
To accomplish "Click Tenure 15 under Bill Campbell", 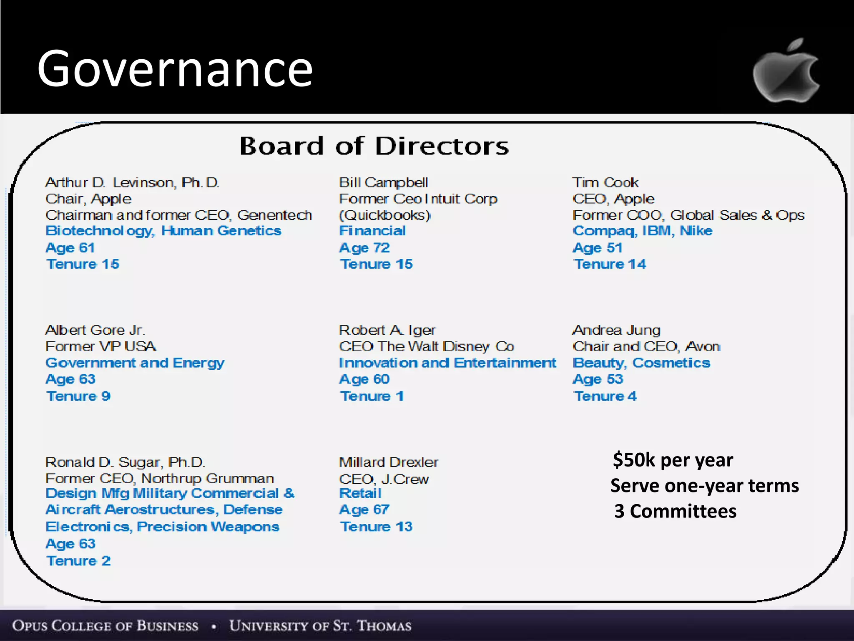I will 376,264.
